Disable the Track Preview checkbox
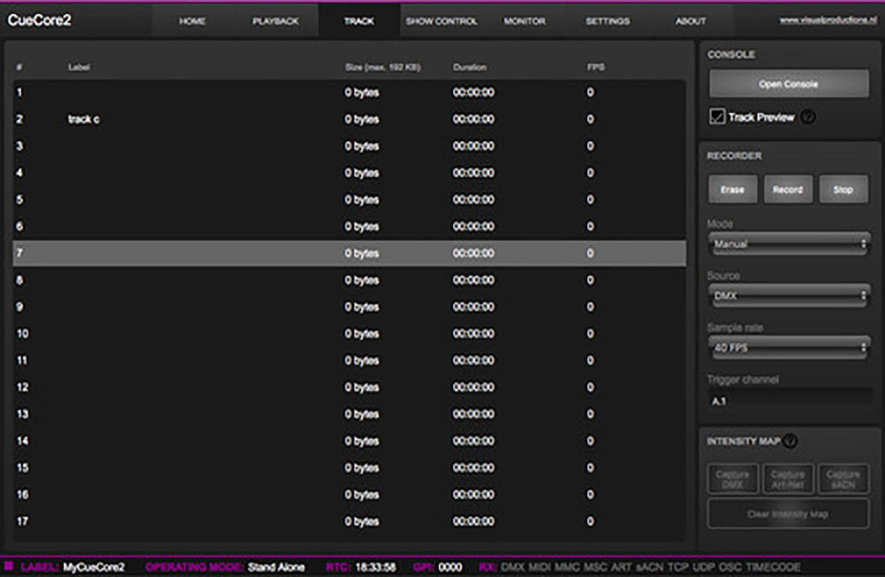Screen dimensions: 885x577 pyautogui.click(x=717, y=117)
